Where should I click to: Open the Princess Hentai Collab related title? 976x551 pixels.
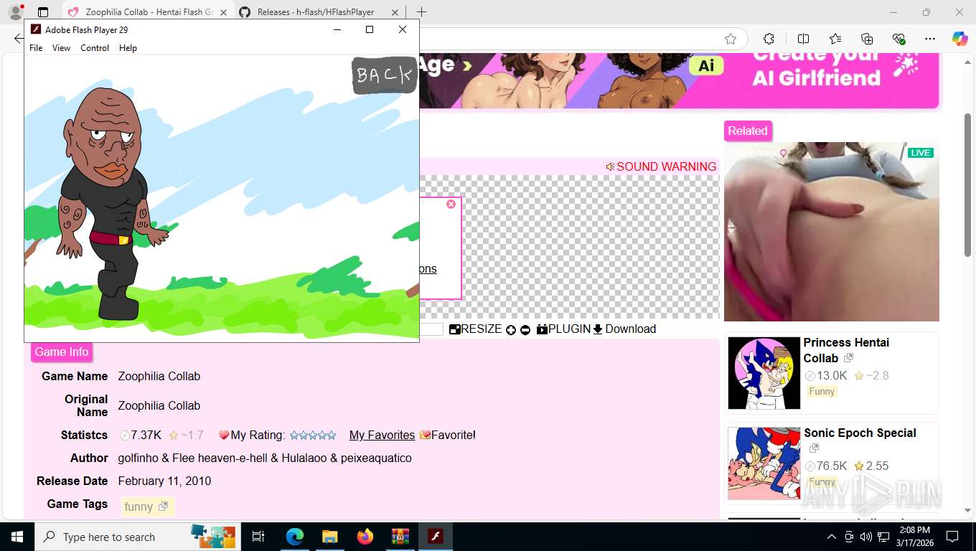coord(846,350)
